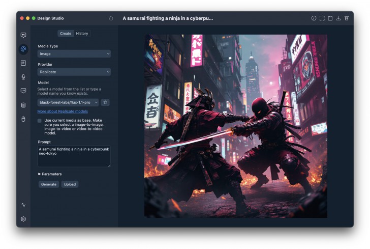Viewport: 370px width, 249px height.
Task: Open the Provider dropdown showing Replicate
Action: [74, 72]
